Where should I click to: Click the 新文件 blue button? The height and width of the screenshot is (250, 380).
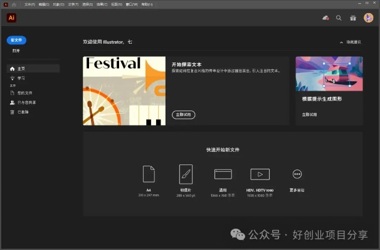16,40
